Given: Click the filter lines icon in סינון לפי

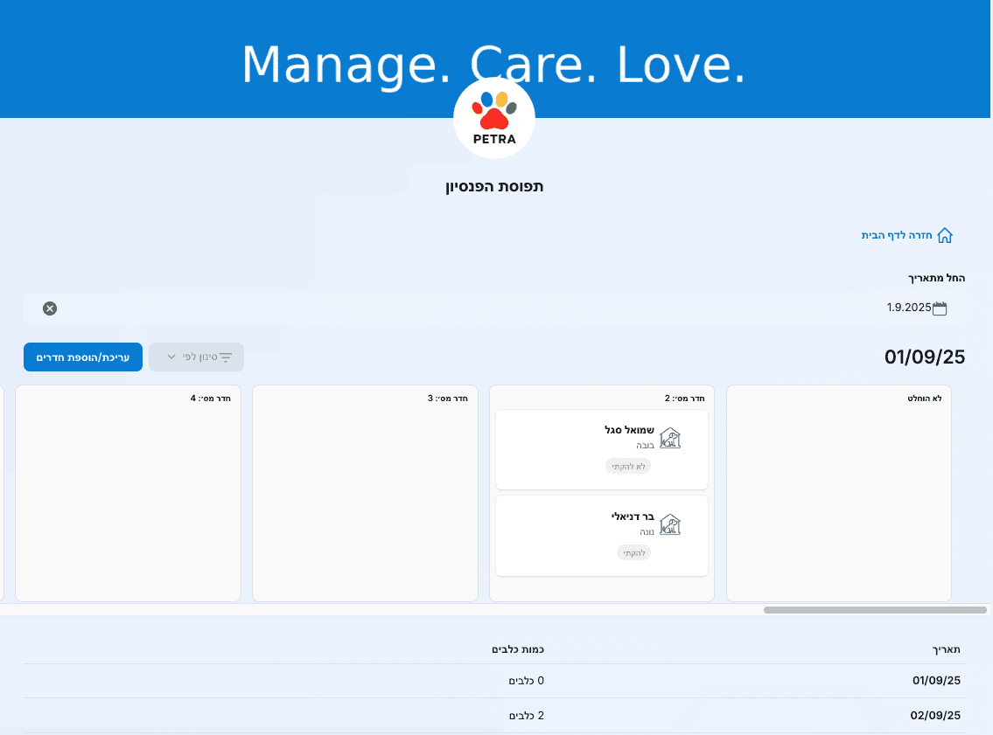Looking at the screenshot, I should pos(226,357).
